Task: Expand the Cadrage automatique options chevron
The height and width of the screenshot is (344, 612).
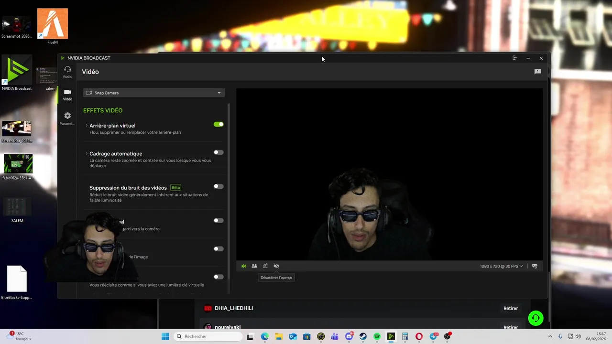Action: tap(87, 154)
